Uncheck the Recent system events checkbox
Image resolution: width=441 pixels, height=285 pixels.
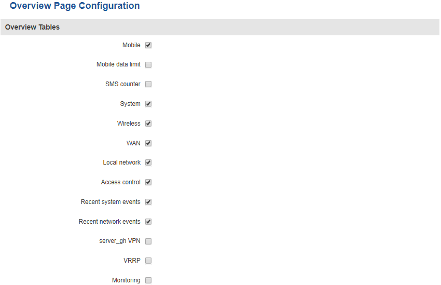tap(148, 202)
